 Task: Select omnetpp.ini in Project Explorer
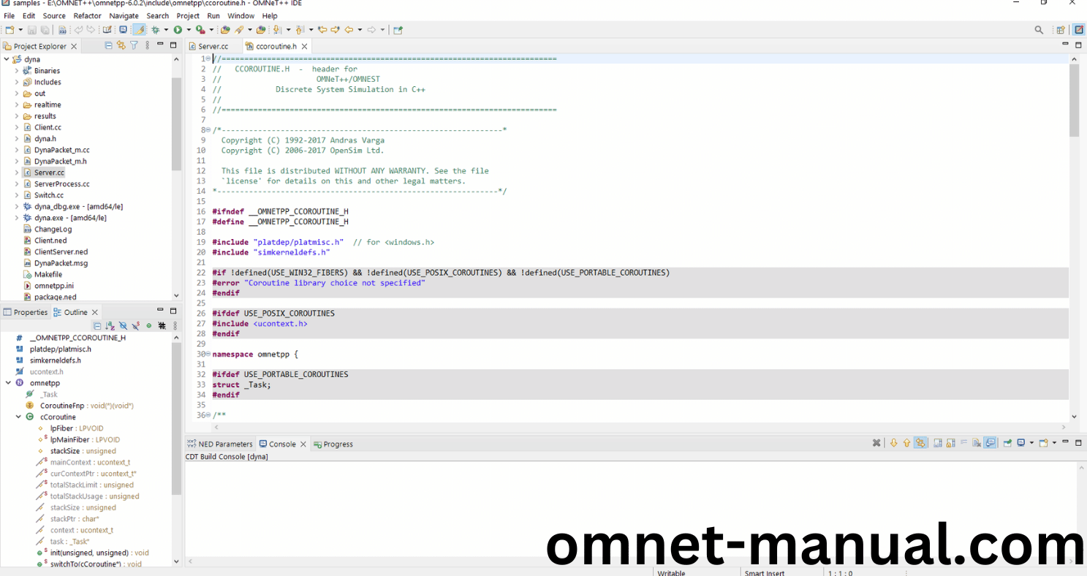54,286
